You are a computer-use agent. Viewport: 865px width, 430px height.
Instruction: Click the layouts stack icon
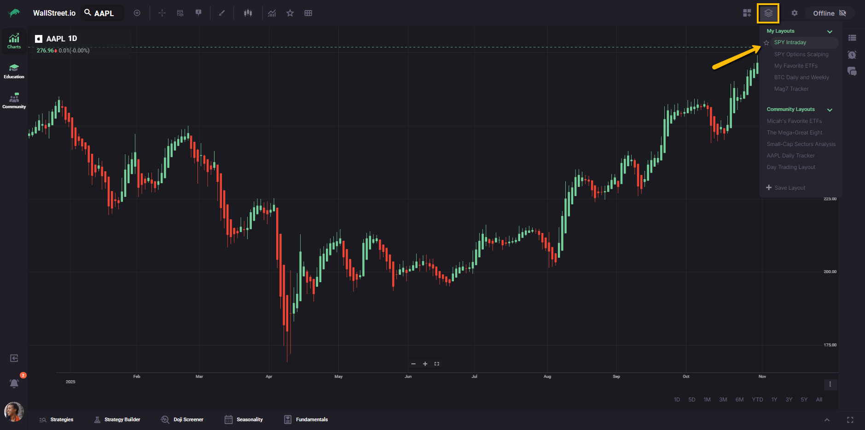pos(768,13)
